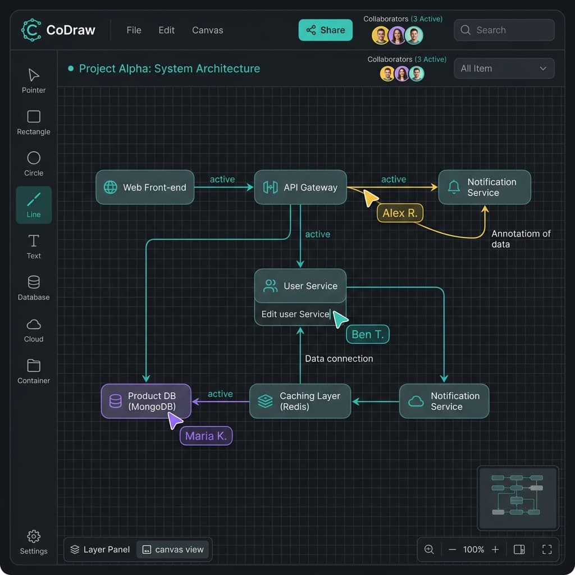575x575 pixels.
Task: Click the Annotatiom of data note
Action: point(521,239)
